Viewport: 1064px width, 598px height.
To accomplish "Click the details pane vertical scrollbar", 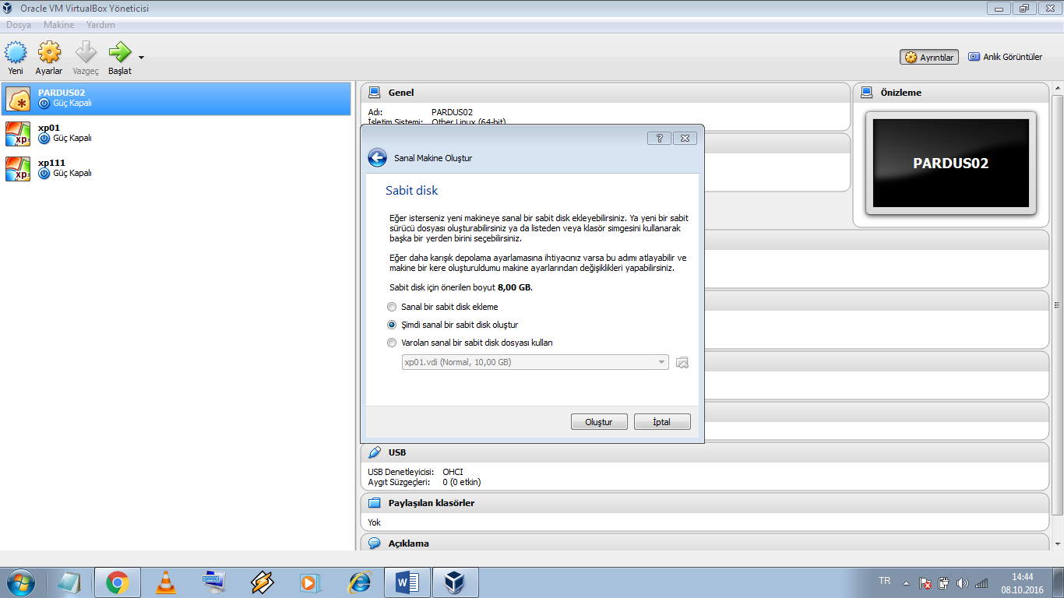I will point(1057,304).
